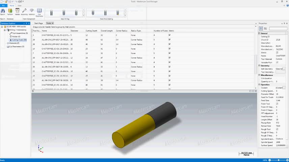
Task: Toggle Metric checkbox for tool number 22
Action: pyautogui.click(x=169, y=71)
